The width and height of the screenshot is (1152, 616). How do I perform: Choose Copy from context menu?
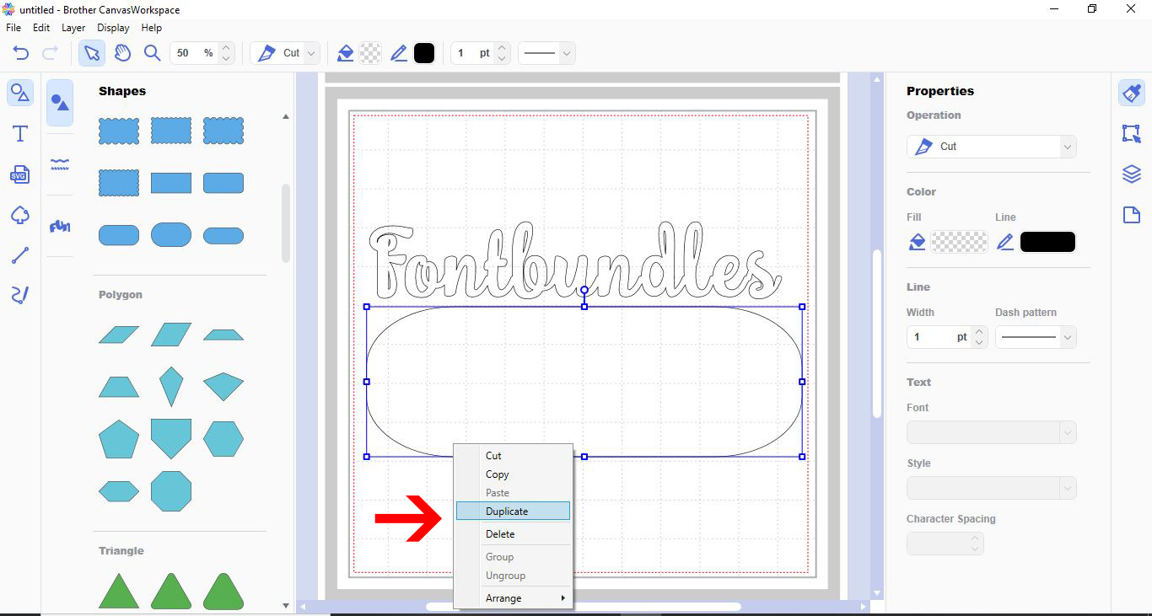pos(513,474)
